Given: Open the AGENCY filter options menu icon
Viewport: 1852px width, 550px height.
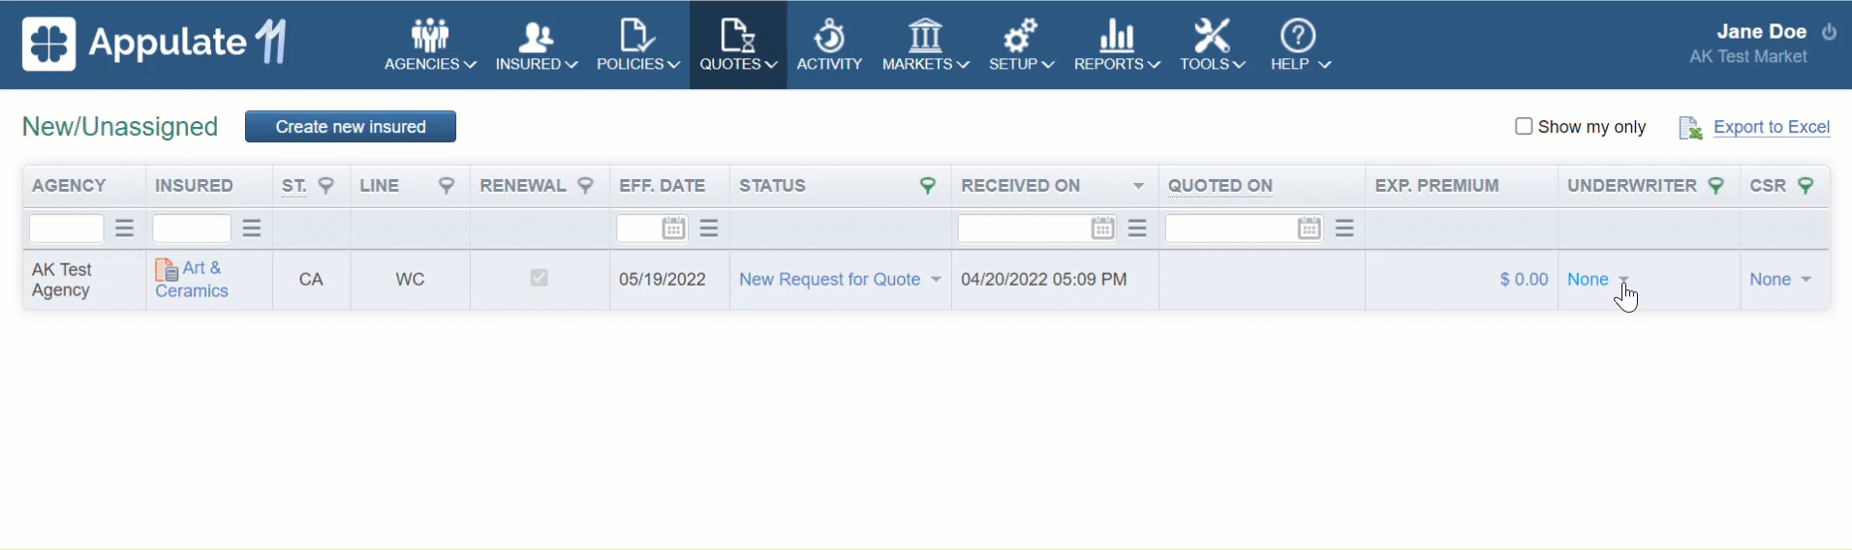Looking at the screenshot, I should click(x=125, y=229).
